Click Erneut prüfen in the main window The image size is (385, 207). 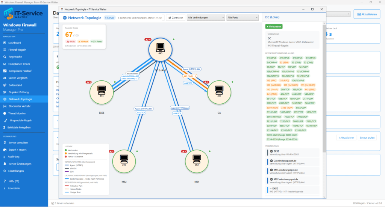367,137
